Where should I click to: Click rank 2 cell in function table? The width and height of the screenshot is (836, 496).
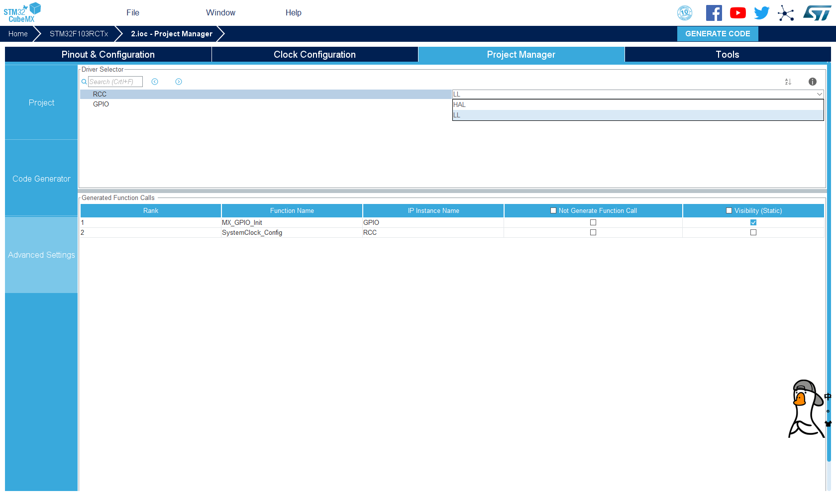coord(151,232)
